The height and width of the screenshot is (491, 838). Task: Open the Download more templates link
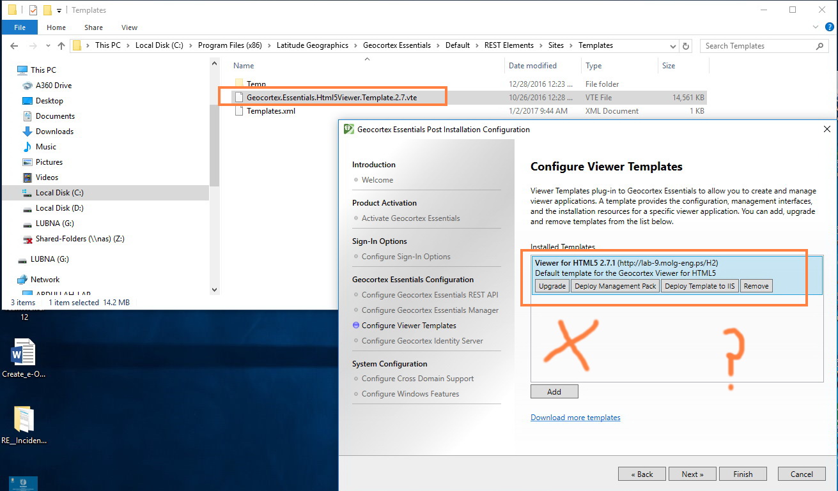(575, 418)
